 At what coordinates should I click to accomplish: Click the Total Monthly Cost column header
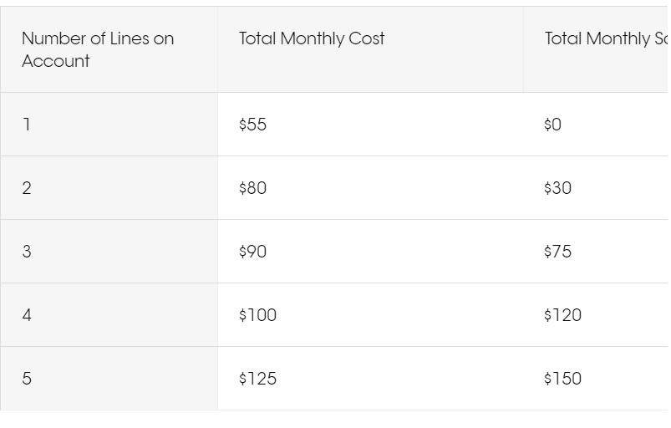pyautogui.click(x=370, y=49)
